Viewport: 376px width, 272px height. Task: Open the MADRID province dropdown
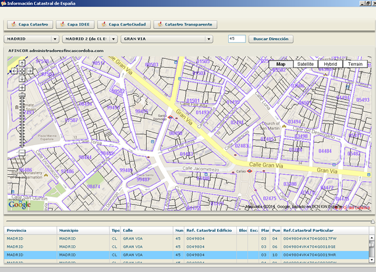31,39
